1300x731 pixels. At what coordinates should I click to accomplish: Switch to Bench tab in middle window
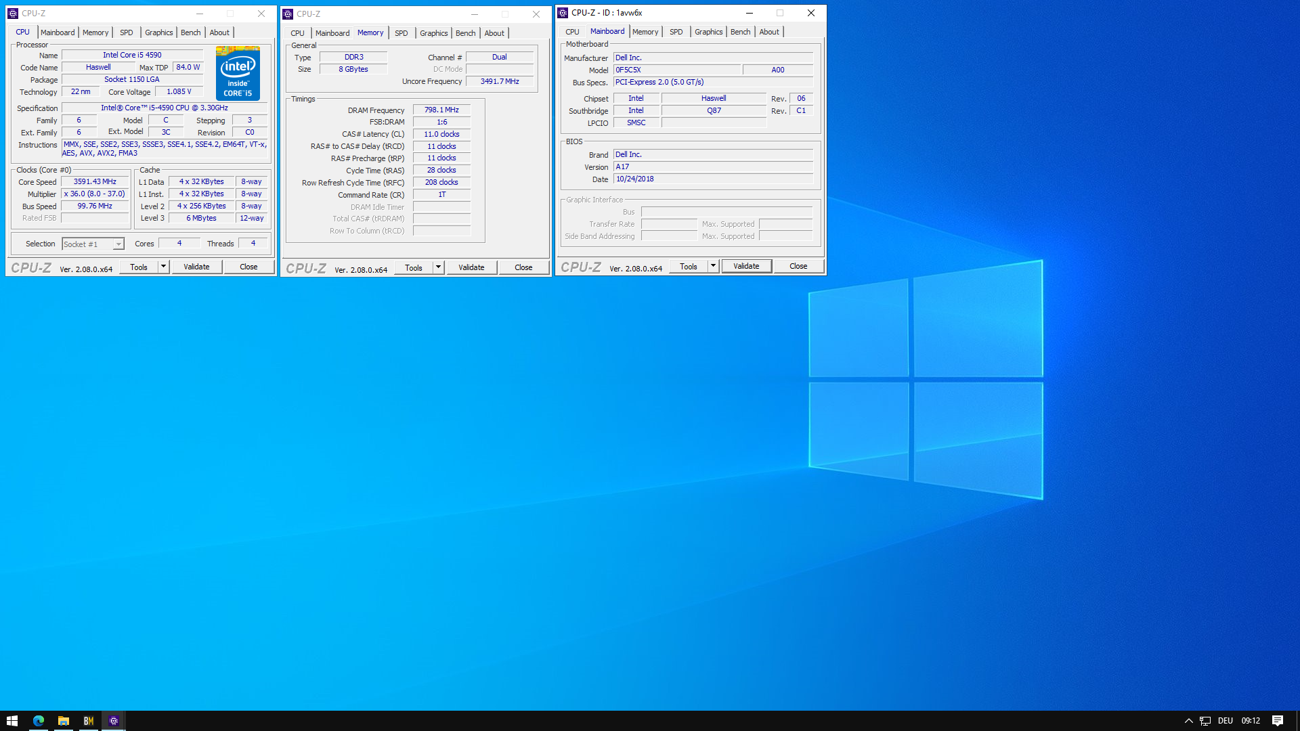coord(466,33)
